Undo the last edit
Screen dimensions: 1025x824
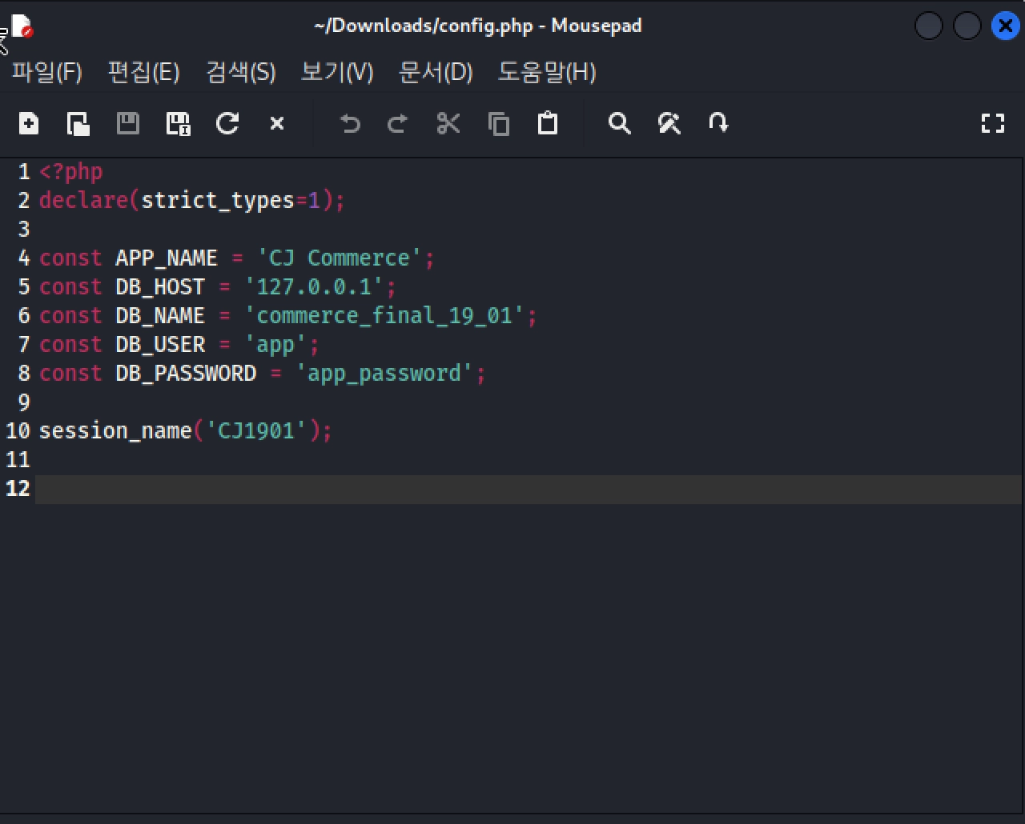point(350,123)
